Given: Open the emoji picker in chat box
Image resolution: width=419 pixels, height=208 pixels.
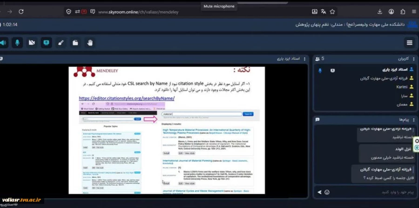Looking at the screenshot, I should click(327, 192).
